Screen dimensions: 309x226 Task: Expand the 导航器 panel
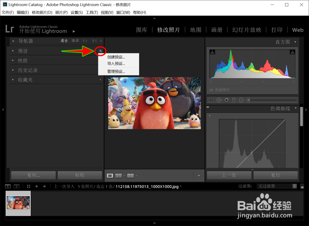[13, 41]
